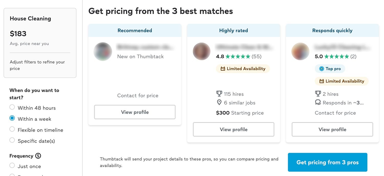
Task: Click the location pin by similar jobs
Action: click(x=219, y=102)
